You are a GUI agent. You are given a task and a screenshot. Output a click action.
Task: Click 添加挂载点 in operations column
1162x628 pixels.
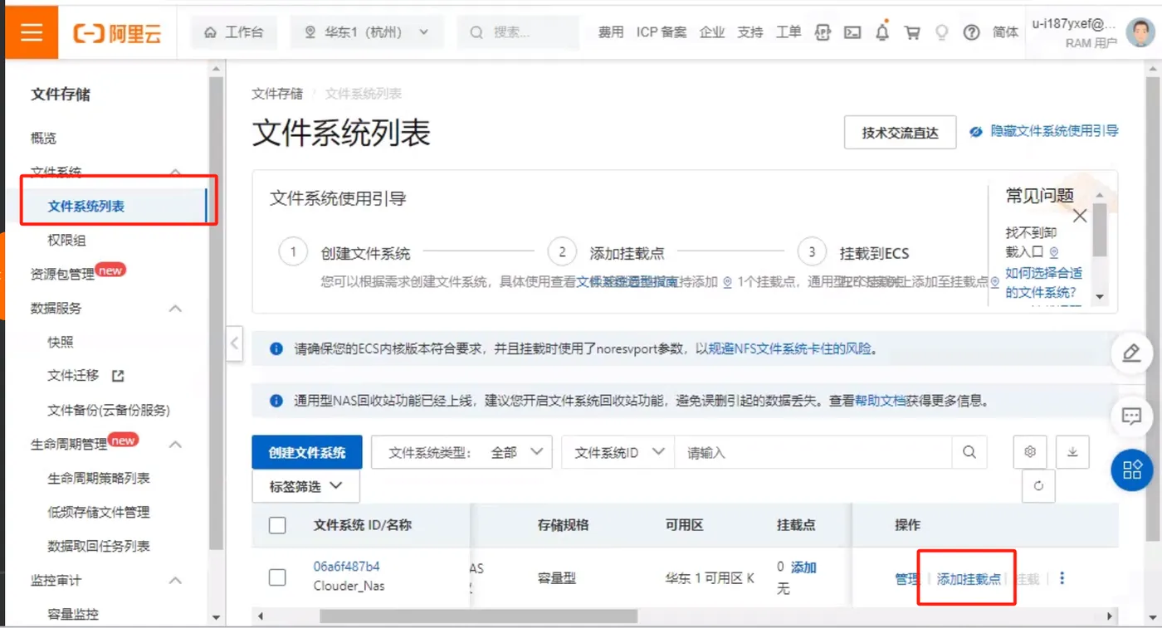click(x=969, y=579)
